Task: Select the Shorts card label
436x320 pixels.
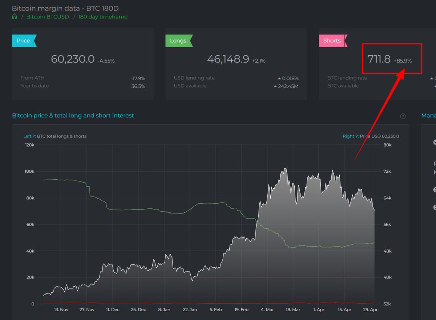Action: point(332,41)
